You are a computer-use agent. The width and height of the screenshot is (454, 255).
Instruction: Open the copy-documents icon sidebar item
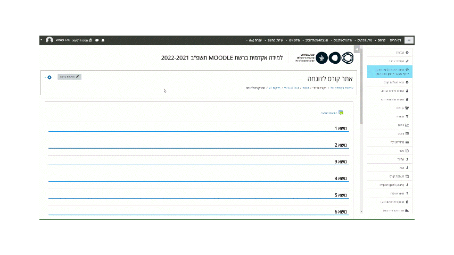coord(390,176)
